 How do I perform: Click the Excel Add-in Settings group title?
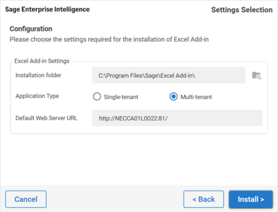click(x=42, y=61)
